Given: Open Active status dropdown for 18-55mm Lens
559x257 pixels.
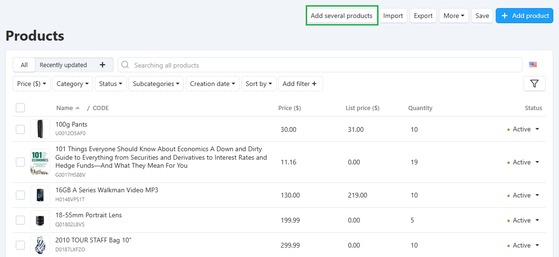Looking at the screenshot, I should click(x=524, y=220).
